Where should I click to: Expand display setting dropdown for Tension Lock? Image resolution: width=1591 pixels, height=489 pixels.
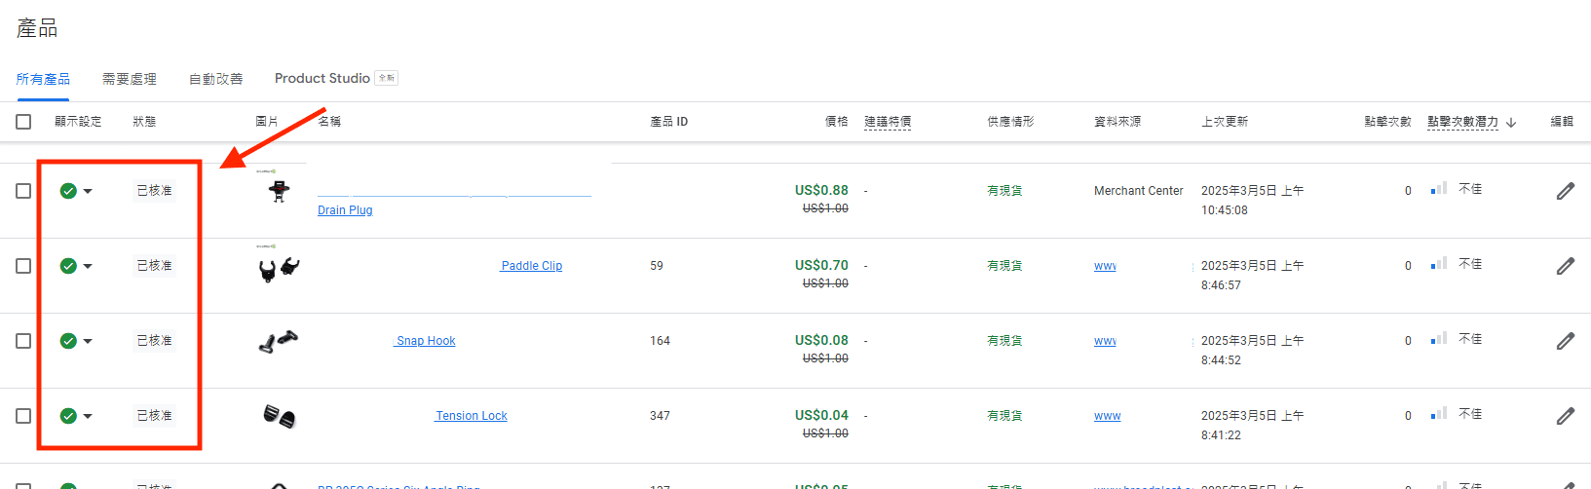88,416
